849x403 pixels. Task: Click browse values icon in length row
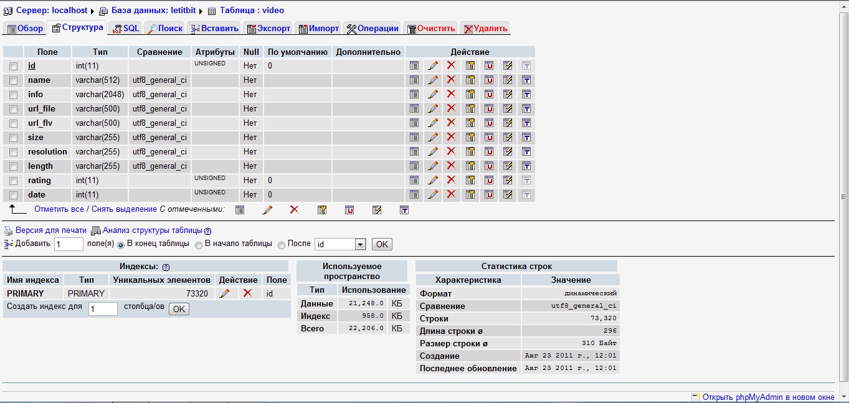pyautogui.click(x=414, y=166)
